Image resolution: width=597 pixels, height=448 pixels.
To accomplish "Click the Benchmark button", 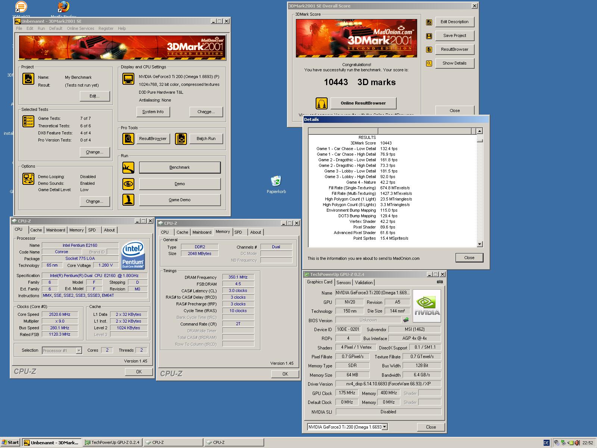I will pyautogui.click(x=180, y=168).
